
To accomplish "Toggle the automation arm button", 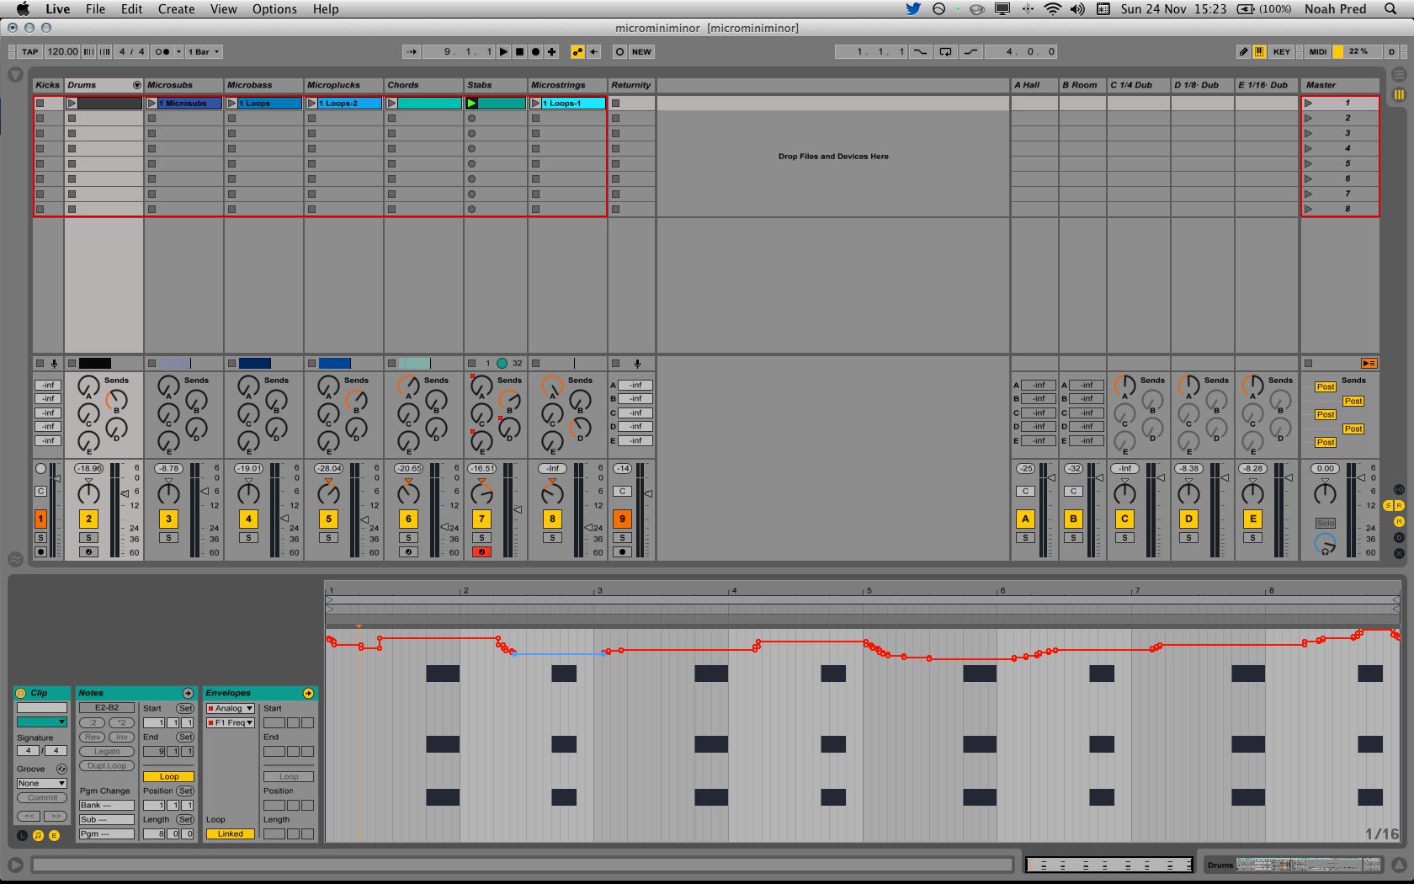I will pyautogui.click(x=577, y=51).
